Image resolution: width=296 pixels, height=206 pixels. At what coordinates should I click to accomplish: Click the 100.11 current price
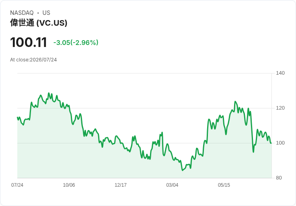tap(28, 42)
